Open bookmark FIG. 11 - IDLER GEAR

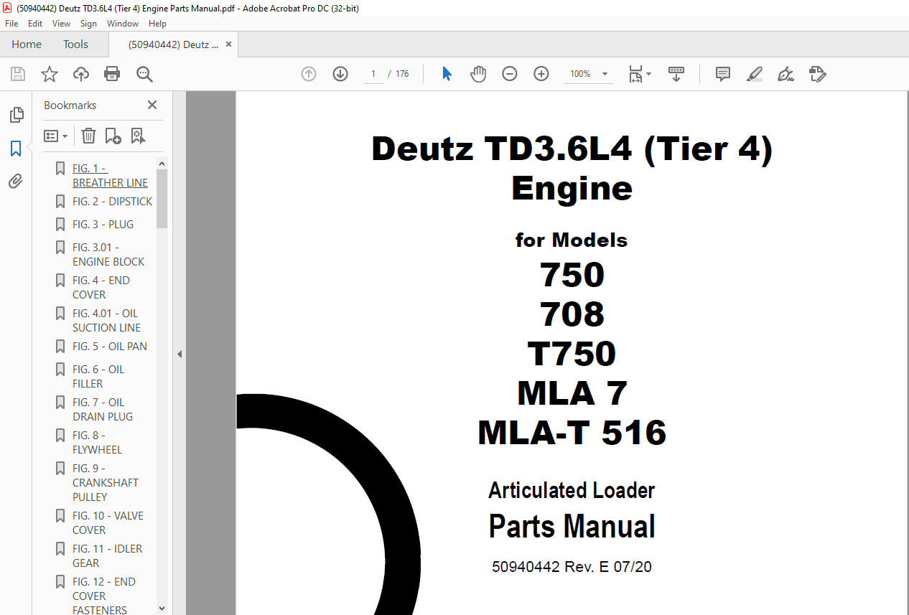click(x=107, y=556)
